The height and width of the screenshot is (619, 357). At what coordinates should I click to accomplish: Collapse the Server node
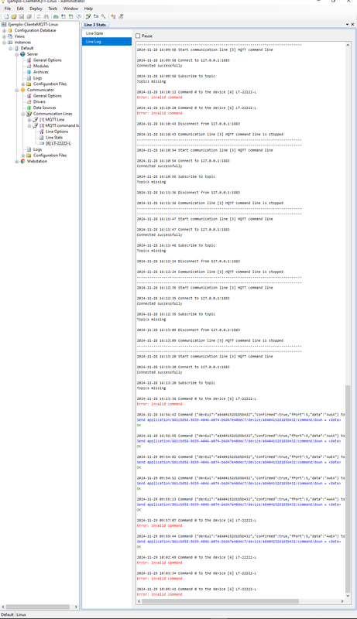tap(17, 54)
